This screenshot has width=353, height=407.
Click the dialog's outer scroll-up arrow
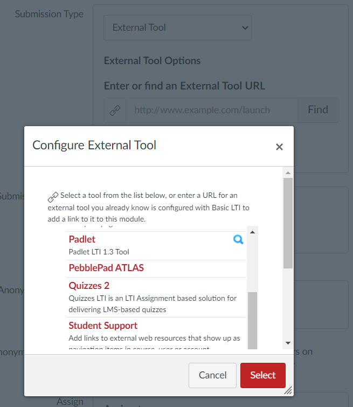(x=288, y=173)
